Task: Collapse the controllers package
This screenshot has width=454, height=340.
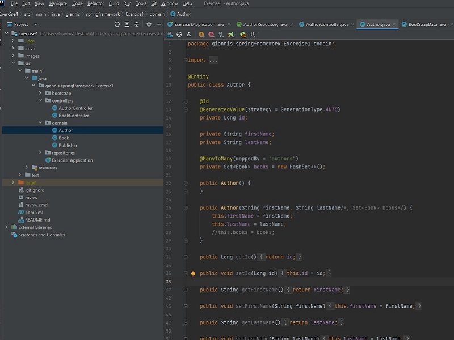Action: pos(40,100)
